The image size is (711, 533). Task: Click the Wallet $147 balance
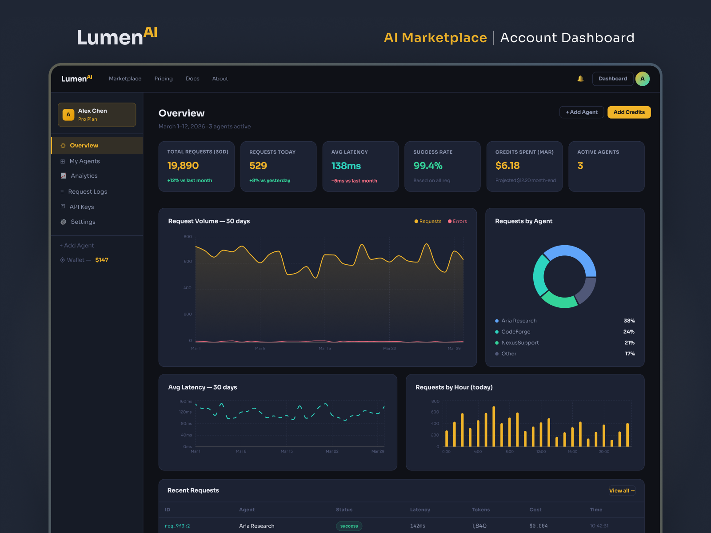pos(102,260)
